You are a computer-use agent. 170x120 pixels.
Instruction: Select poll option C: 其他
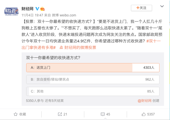pos(93,91)
